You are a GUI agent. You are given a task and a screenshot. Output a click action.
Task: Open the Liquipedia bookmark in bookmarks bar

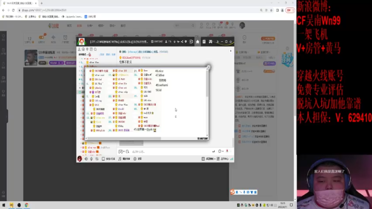[x=72, y=17]
